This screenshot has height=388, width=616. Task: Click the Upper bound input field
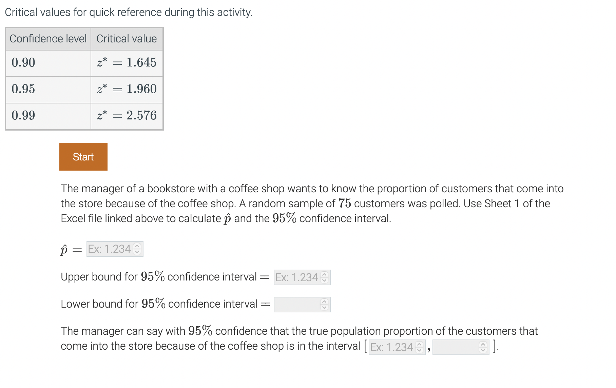coord(297,277)
